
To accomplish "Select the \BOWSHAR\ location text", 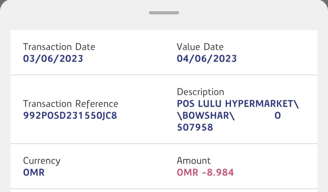I will tap(206, 116).
